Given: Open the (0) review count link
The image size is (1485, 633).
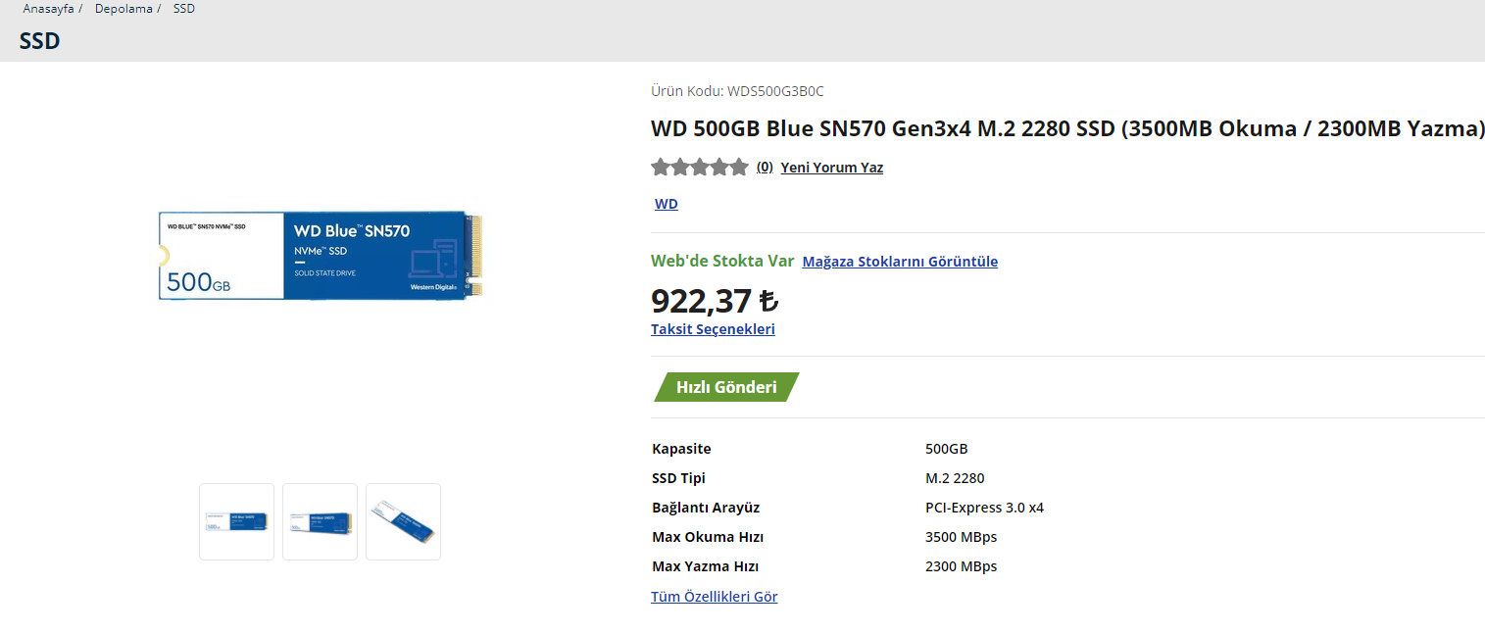Looking at the screenshot, I should pyautogui.click(x=765, y=168).
